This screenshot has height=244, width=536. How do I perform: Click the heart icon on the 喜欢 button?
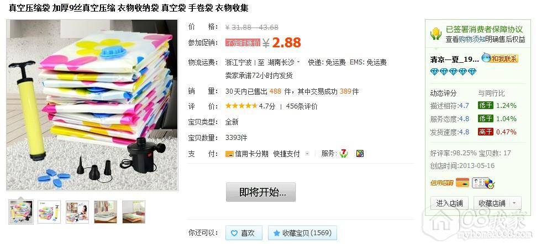tap(234, 234)
